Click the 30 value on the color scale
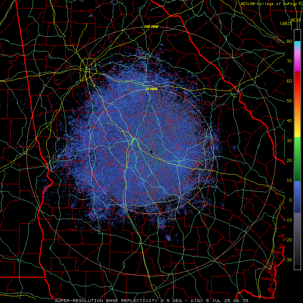The width and height of the screenshot is (303, 303). click(289, 140)
